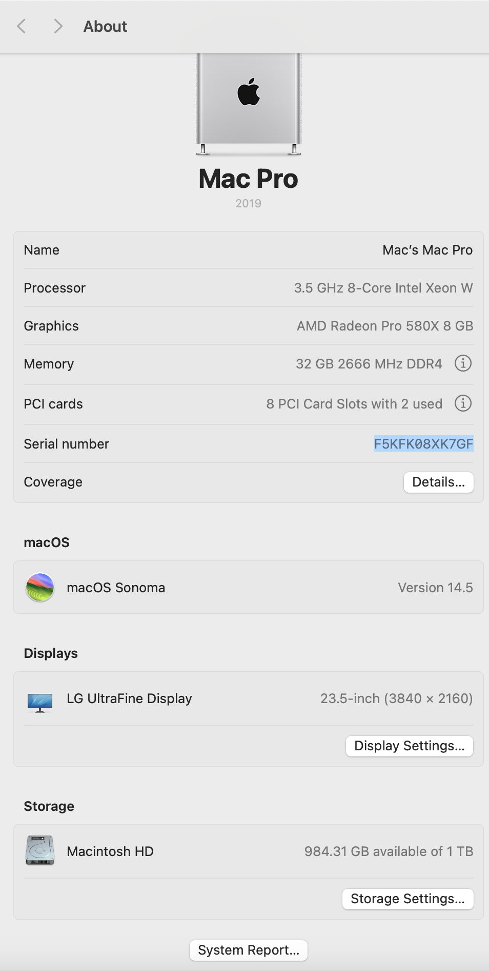The image size is (489, 971).
Task: Click the Graphics row showing AMD Radeon Pro
Action: 385,326
